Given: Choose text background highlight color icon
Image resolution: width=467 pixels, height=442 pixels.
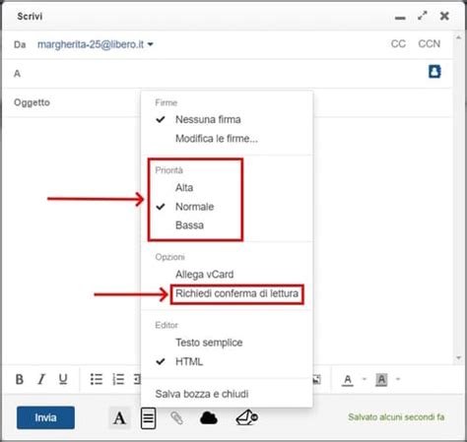Looking at the screenshot, I should coord(381,380).
